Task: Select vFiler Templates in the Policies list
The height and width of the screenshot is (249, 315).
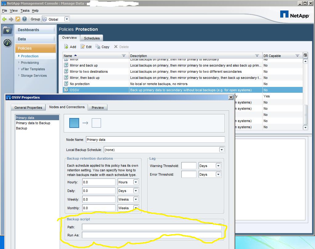Action: pyautogui.click(x=33, y=69)
